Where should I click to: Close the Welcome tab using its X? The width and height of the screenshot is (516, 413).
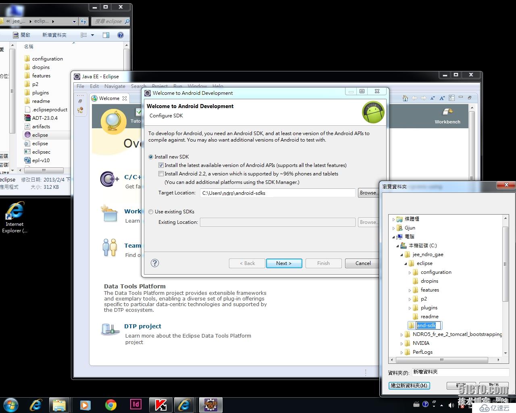coord(125,98)
